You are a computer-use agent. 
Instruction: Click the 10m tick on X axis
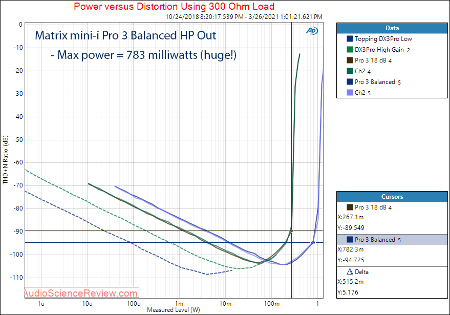coord(225,304)
